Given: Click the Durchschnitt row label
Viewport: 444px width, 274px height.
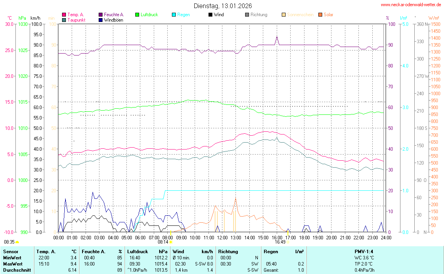Looking at the screenshot, I should click(x=17, y=270).
